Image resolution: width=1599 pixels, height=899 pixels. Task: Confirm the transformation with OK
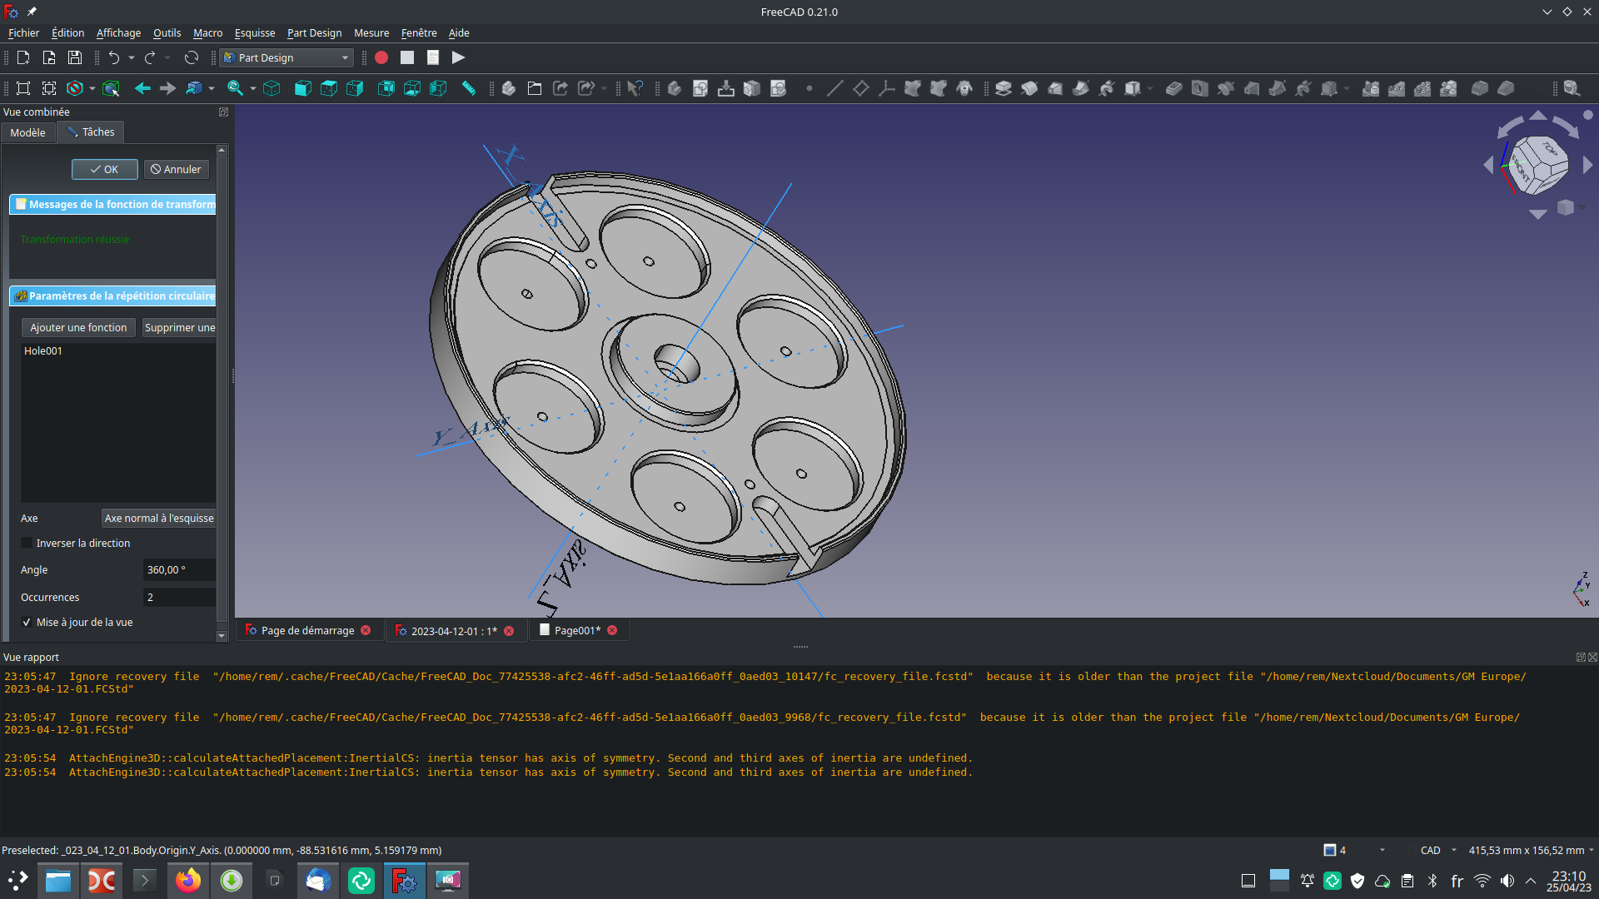[x=104, y=169]
